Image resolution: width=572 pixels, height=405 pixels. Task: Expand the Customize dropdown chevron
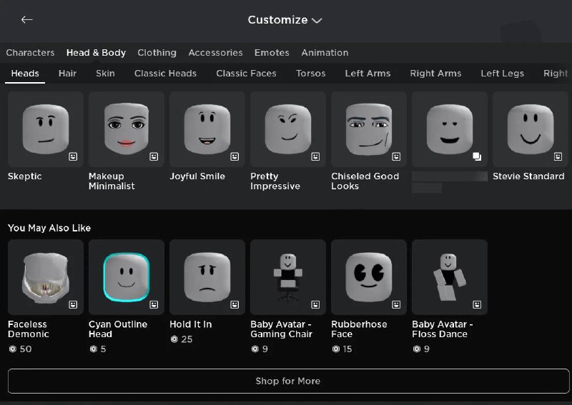pos(317,21)
